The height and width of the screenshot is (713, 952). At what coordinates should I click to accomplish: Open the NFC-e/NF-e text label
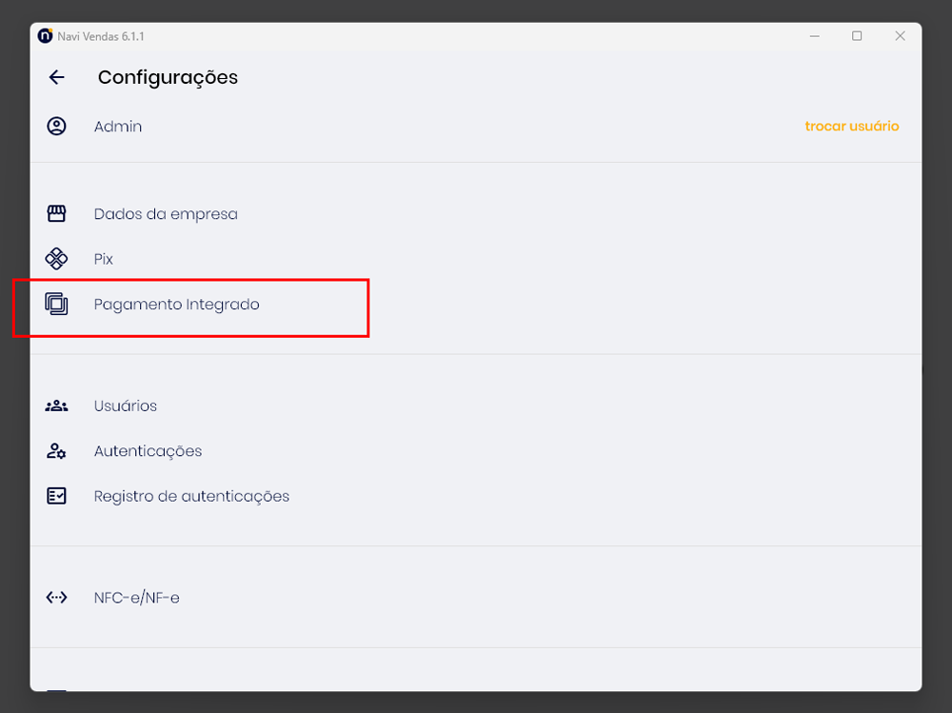pos(136,598)
